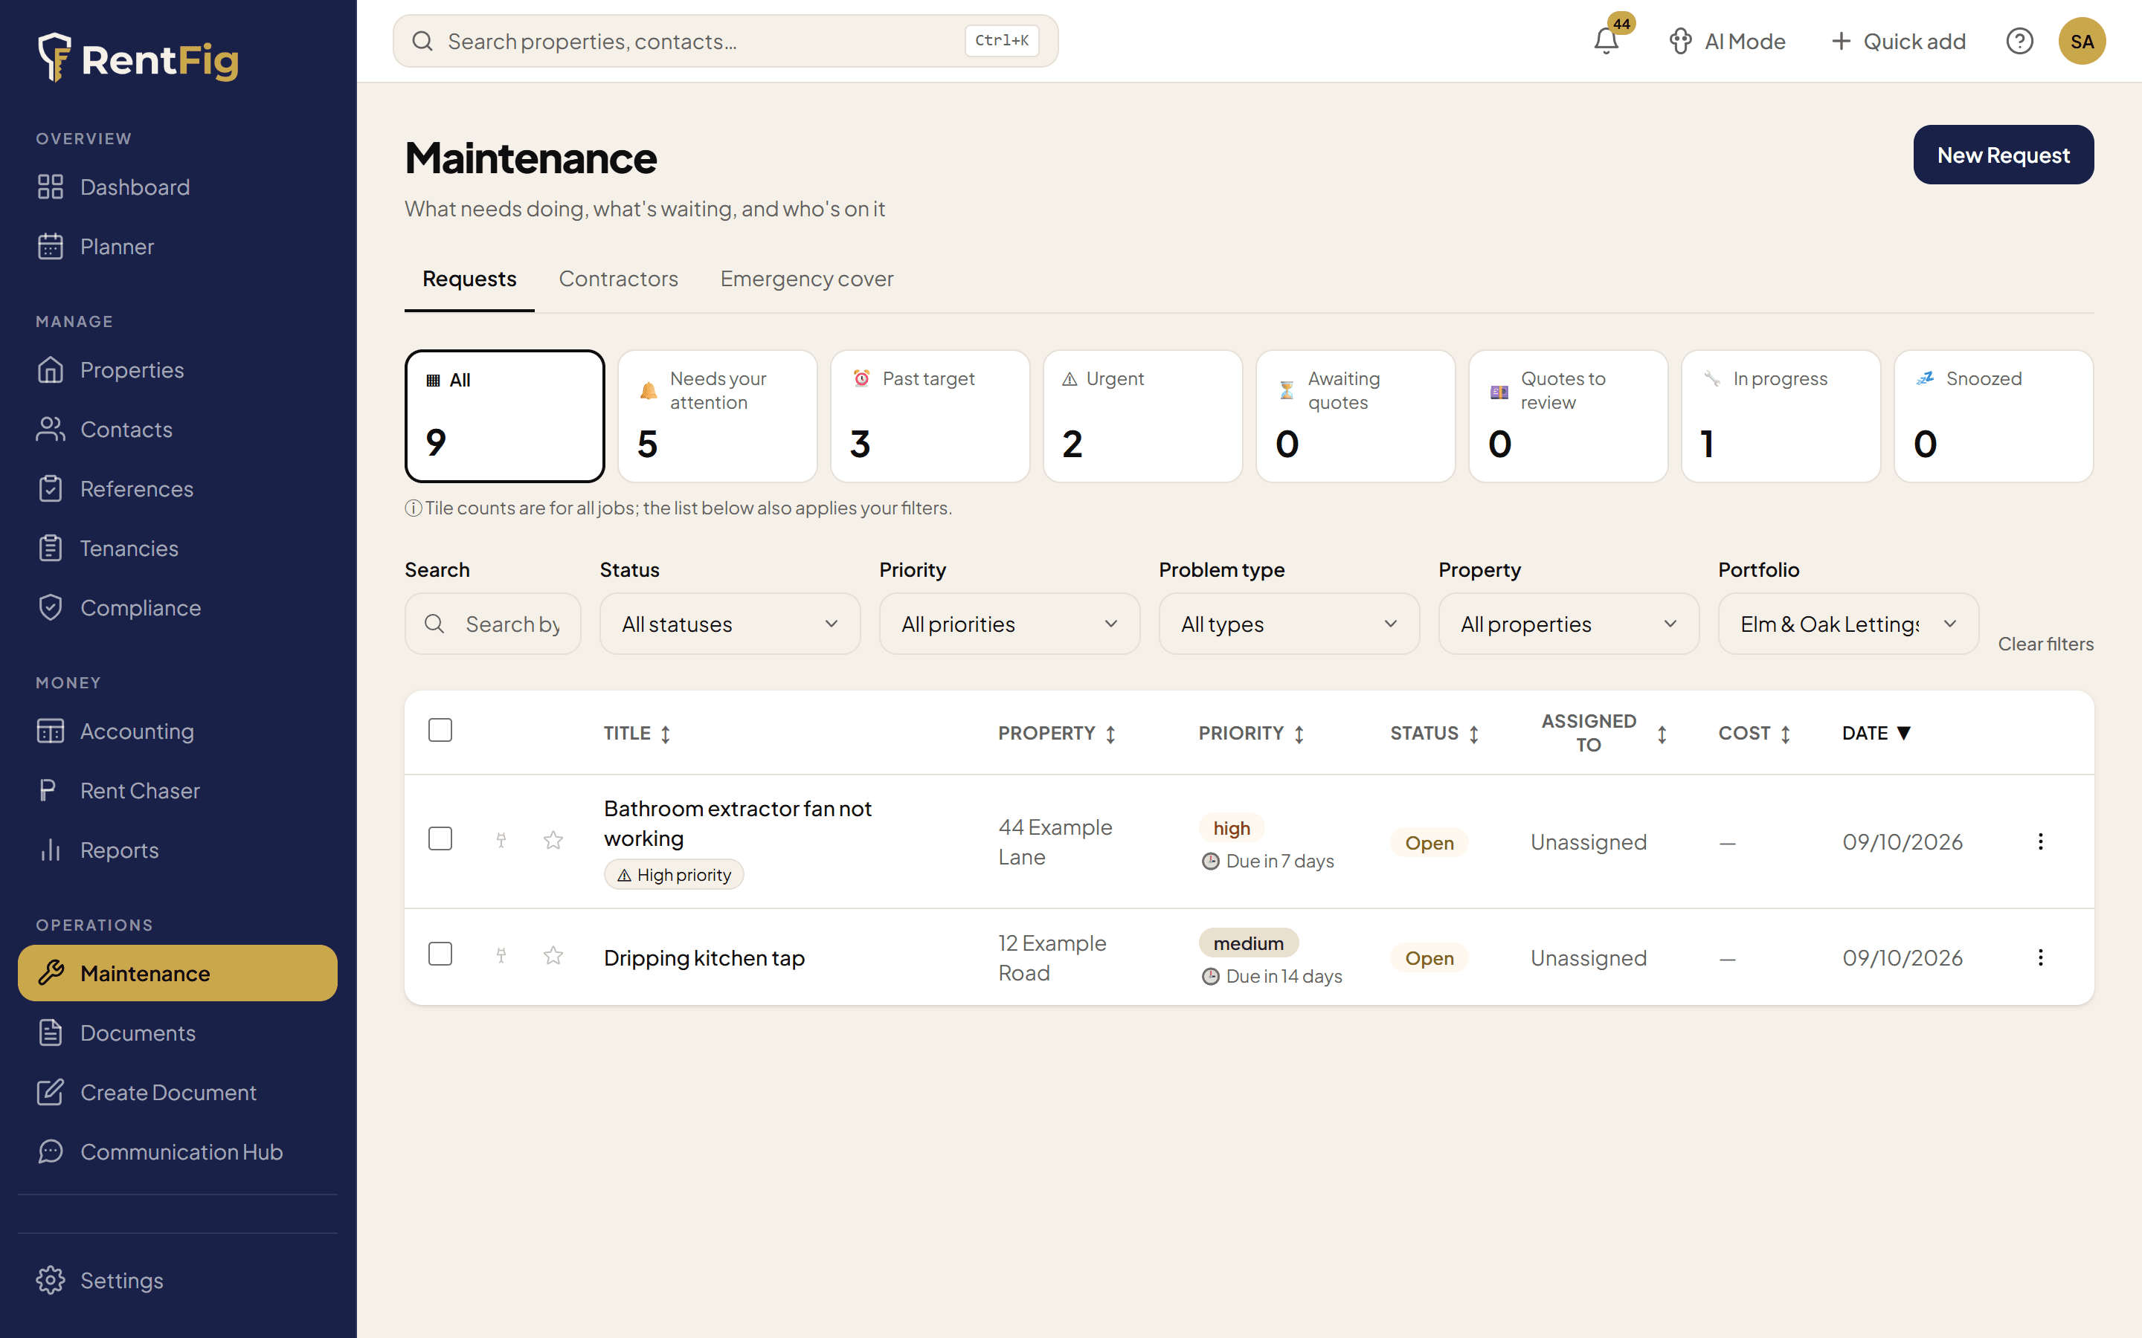Open Planner from sidebar
Screen dimensions: 2142x1338
coord(177,246)
